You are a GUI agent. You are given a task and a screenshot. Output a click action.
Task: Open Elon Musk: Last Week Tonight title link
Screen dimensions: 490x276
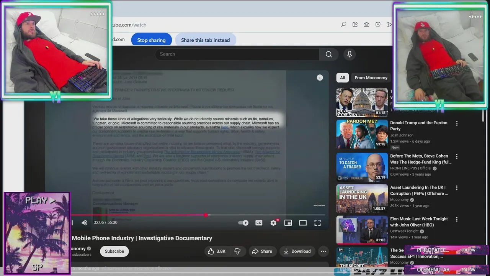[x=419, y=222]
